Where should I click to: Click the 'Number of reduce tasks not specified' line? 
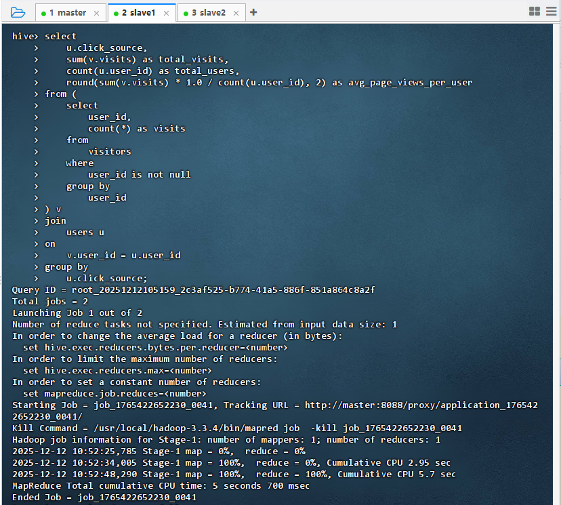click(205, 325)
